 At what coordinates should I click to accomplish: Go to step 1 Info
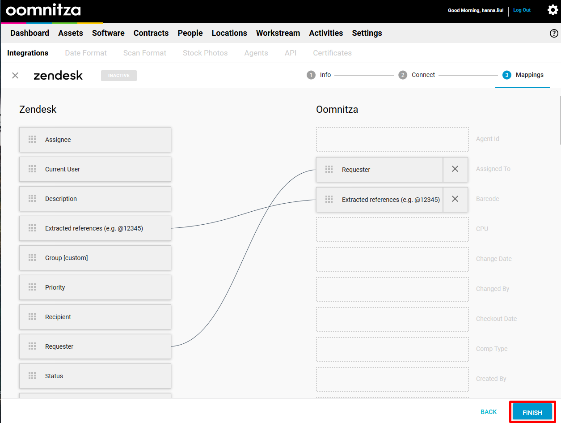pos(319,75)
